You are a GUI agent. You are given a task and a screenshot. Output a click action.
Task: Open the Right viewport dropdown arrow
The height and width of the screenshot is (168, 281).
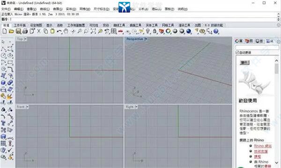pyautogui.click(x=136, y=107)
